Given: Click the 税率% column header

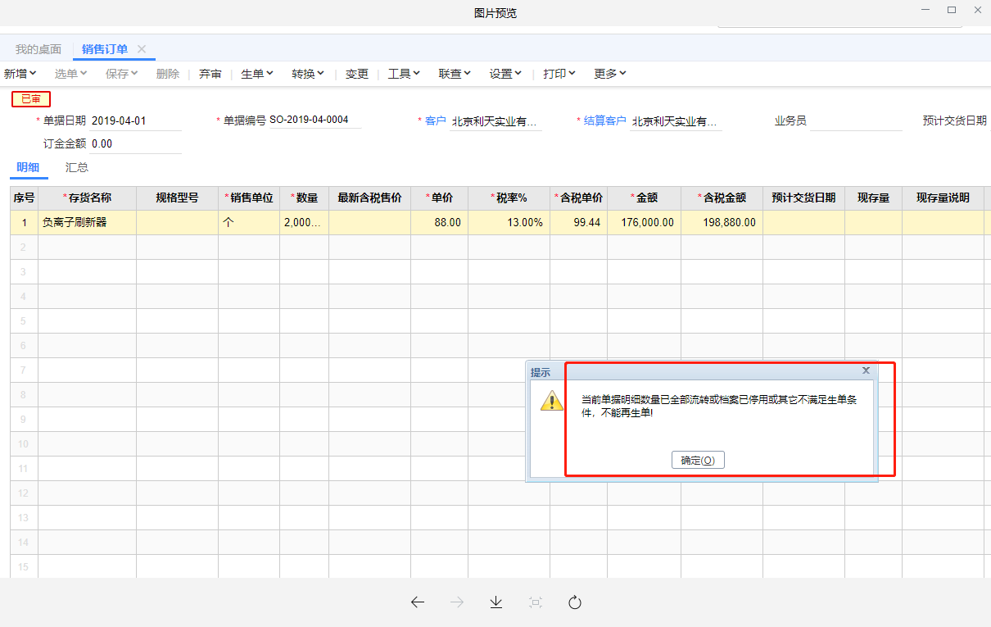Looking at the screenshot, I should click(x=509, y=198).
